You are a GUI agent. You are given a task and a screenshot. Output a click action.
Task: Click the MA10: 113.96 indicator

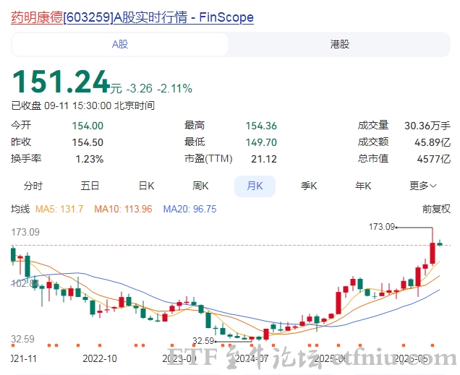(x=123, y=209)
